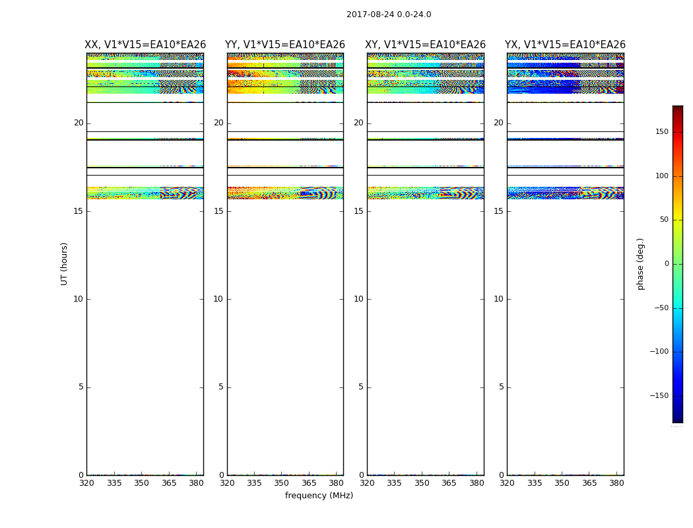
Task: Click the 320 tick under the XX panel
Action: tap(86, 482)
